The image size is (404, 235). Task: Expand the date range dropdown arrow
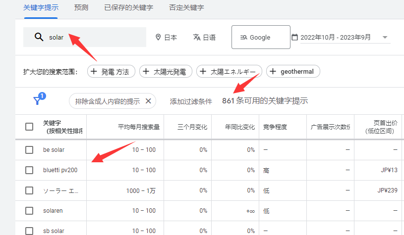[385, 38]
